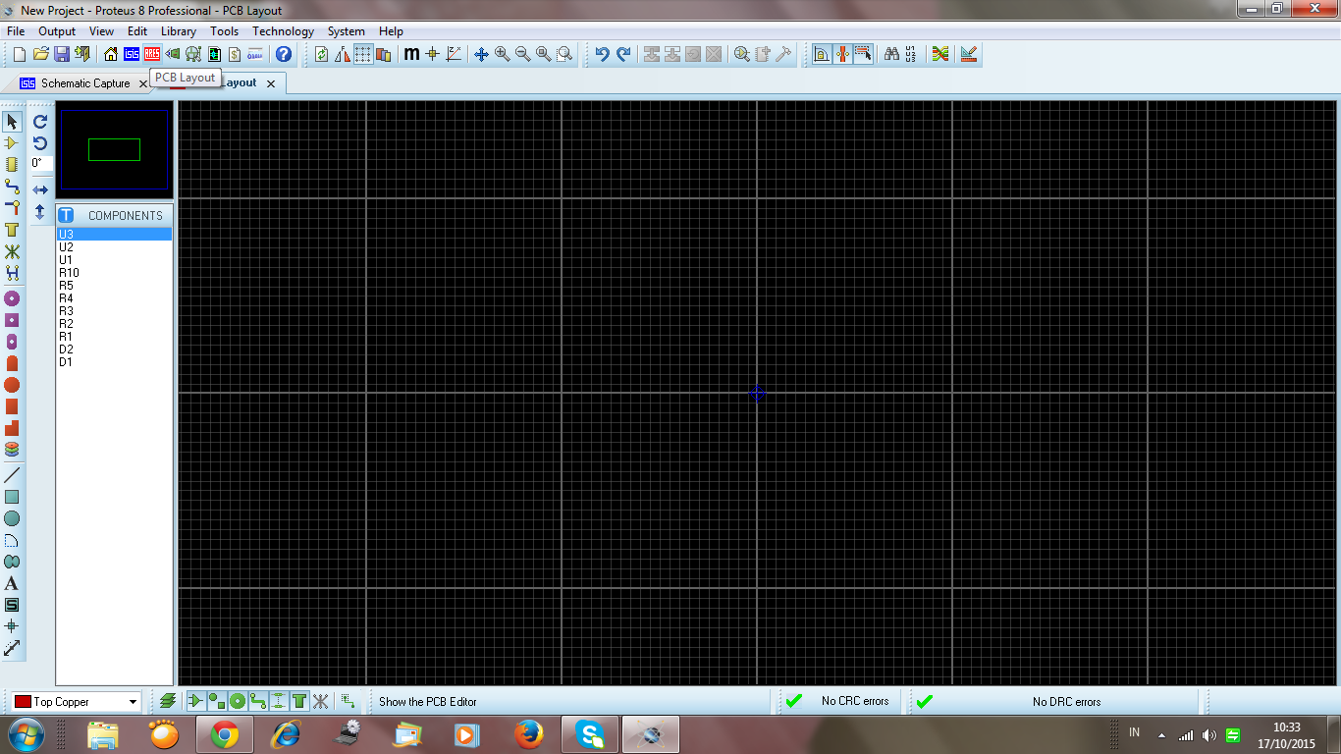Open the File menu
Viewport: 1341px width, 754px height.
pos(16,31)
